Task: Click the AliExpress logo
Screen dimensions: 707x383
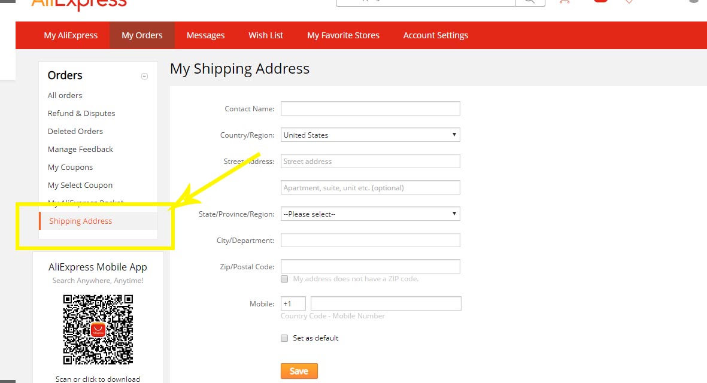Action: (x=79, y=5)
